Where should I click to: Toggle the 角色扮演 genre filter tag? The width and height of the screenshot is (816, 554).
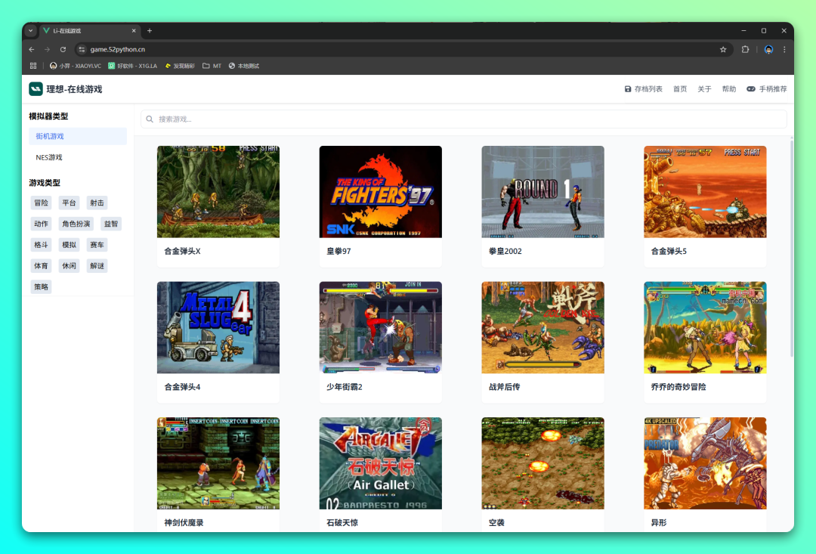[76, 224]
